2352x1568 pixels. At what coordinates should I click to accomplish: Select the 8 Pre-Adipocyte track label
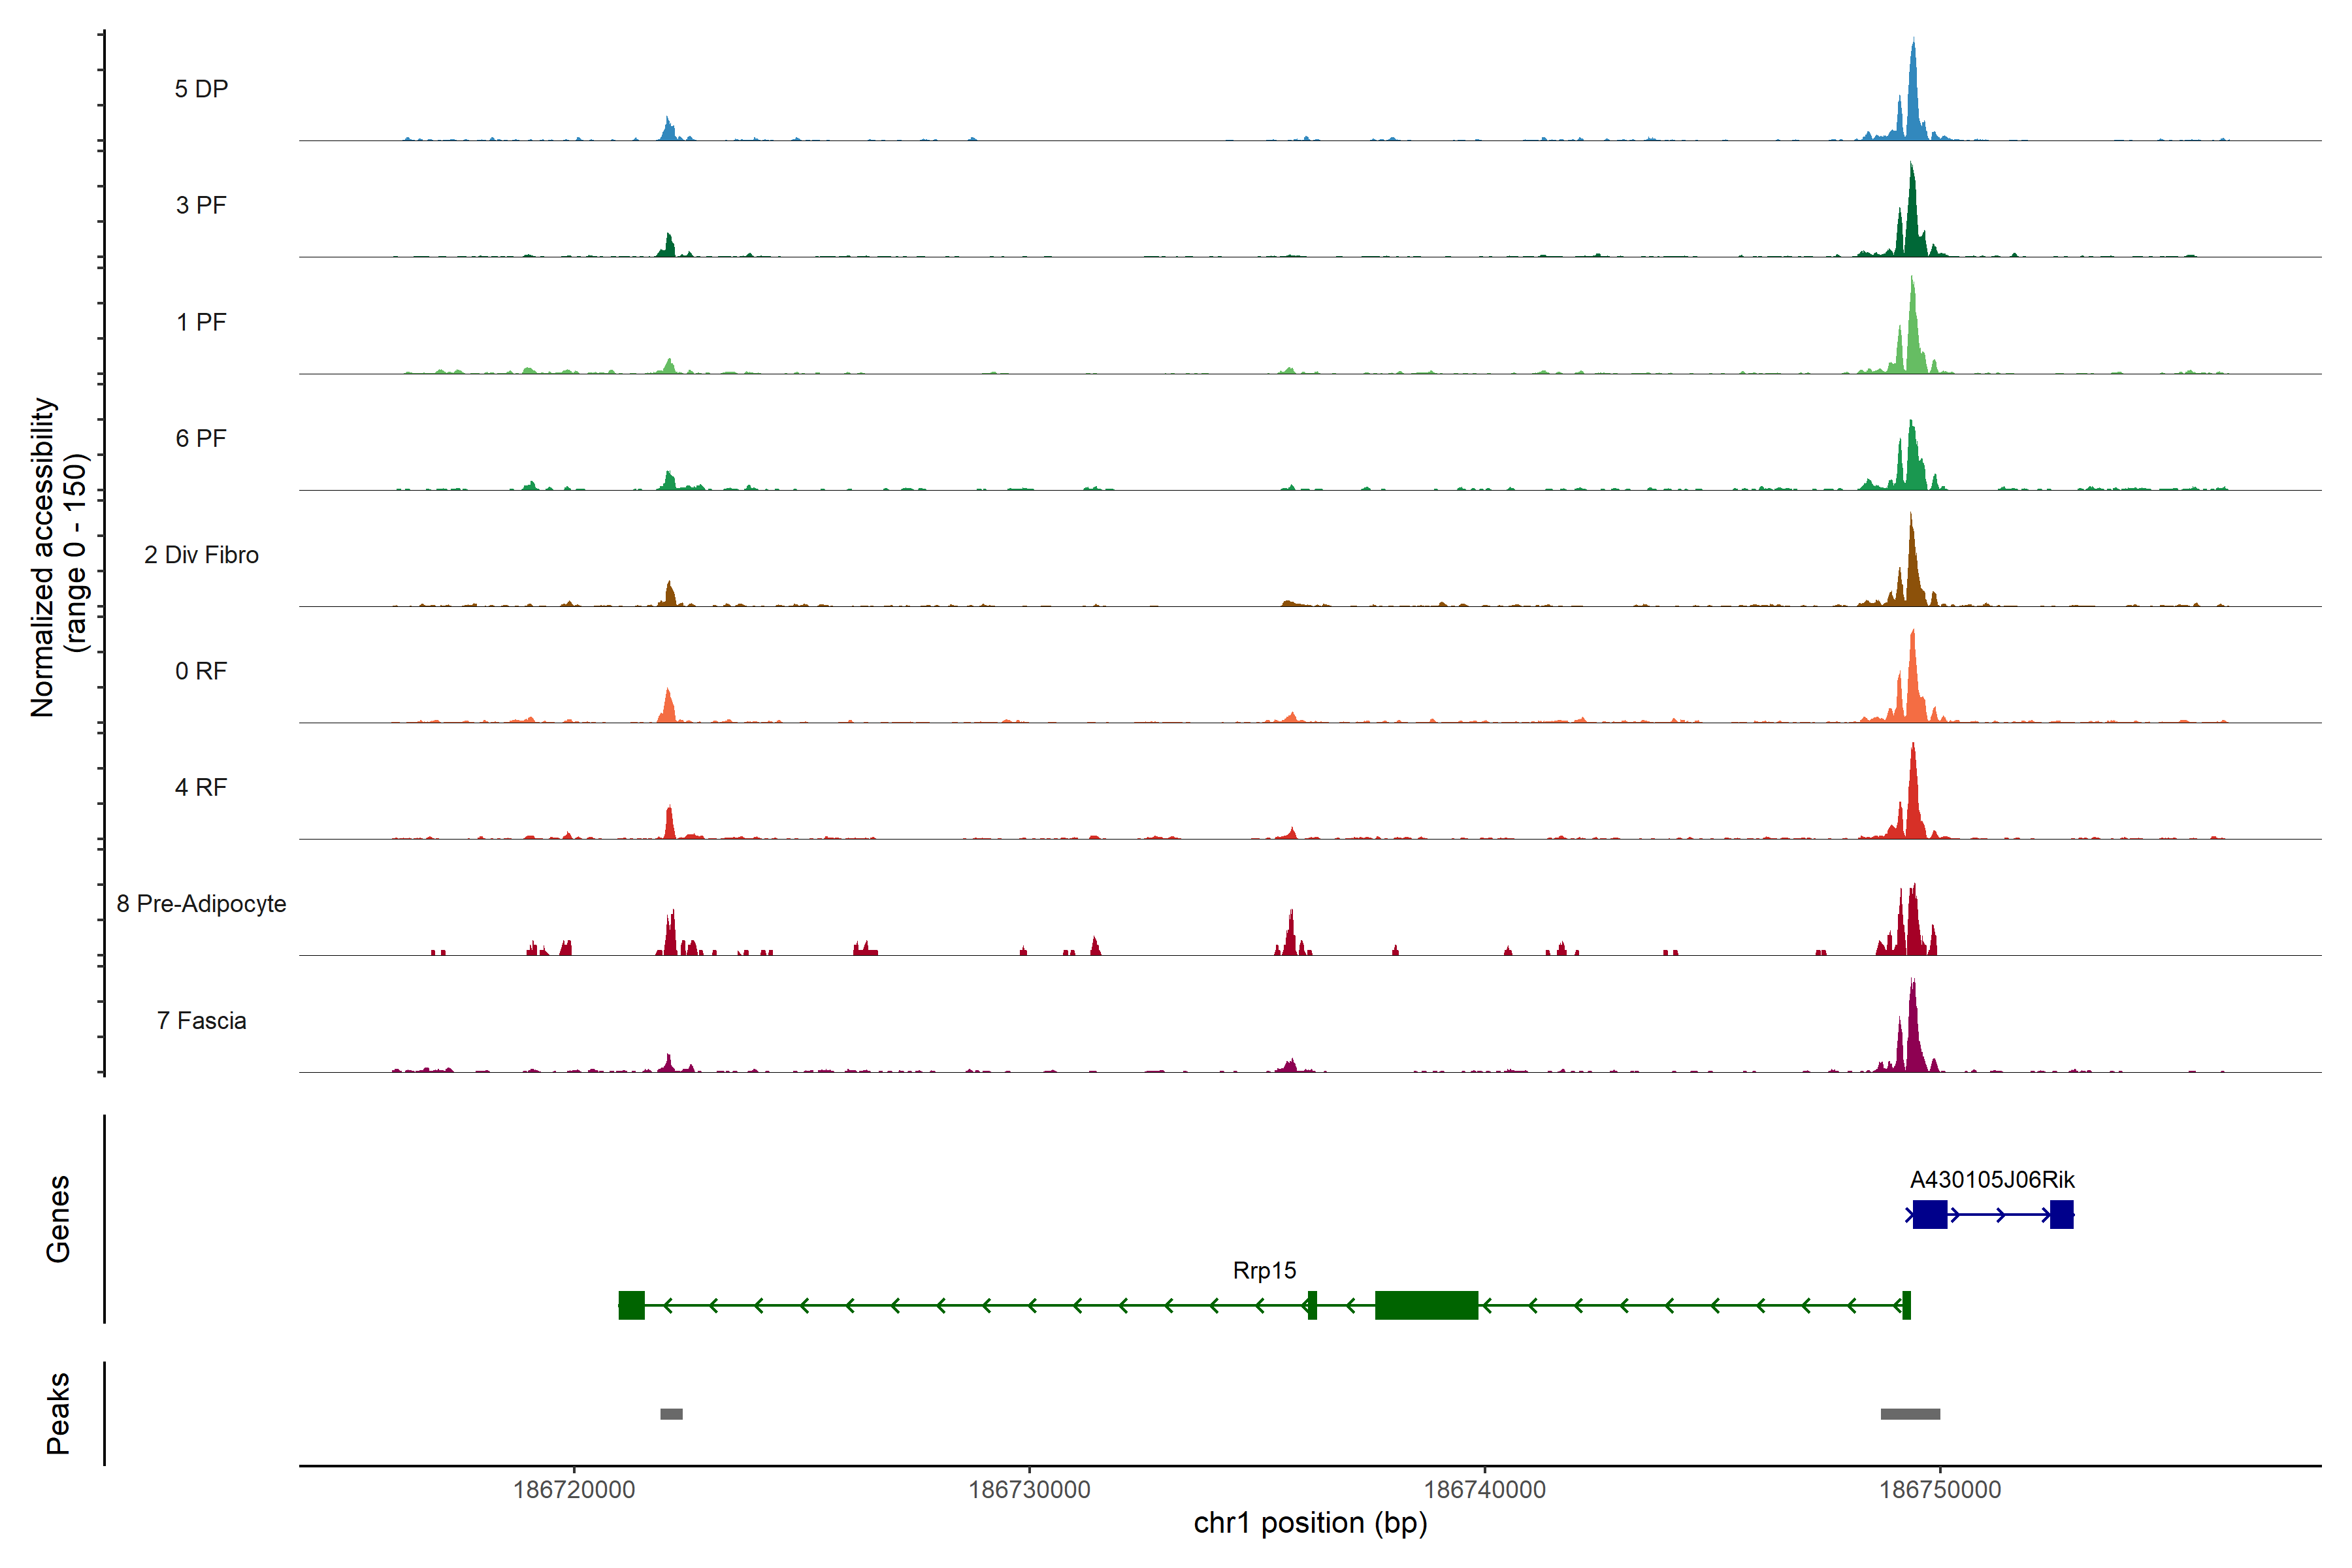pos(201,904)
